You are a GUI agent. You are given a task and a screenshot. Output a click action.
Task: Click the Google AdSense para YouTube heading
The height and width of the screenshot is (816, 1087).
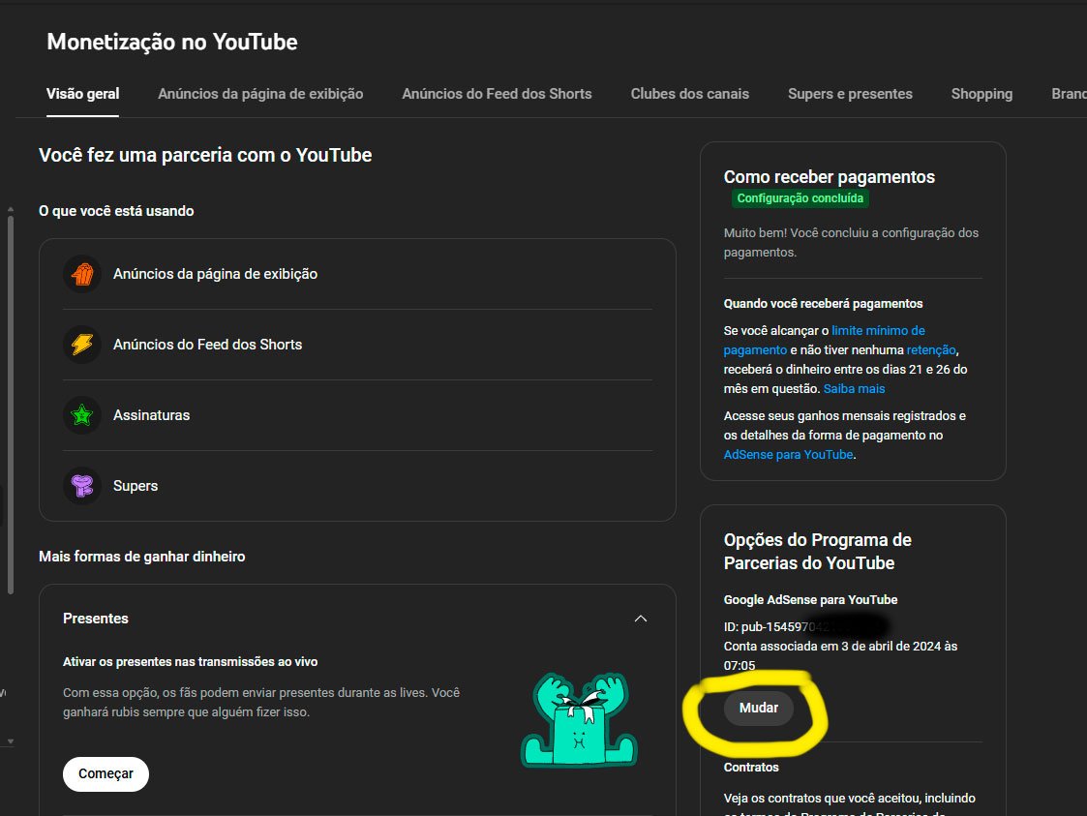pos(810,600)
